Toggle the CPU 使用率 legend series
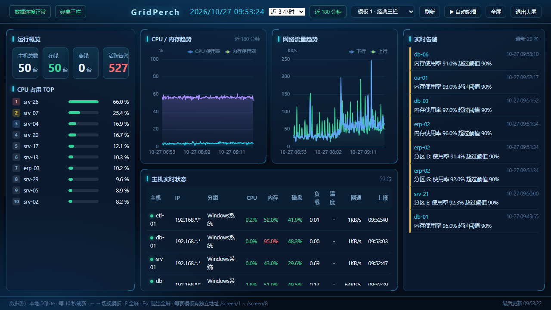Viewport: 551px width, 310px height. [204, 51]
